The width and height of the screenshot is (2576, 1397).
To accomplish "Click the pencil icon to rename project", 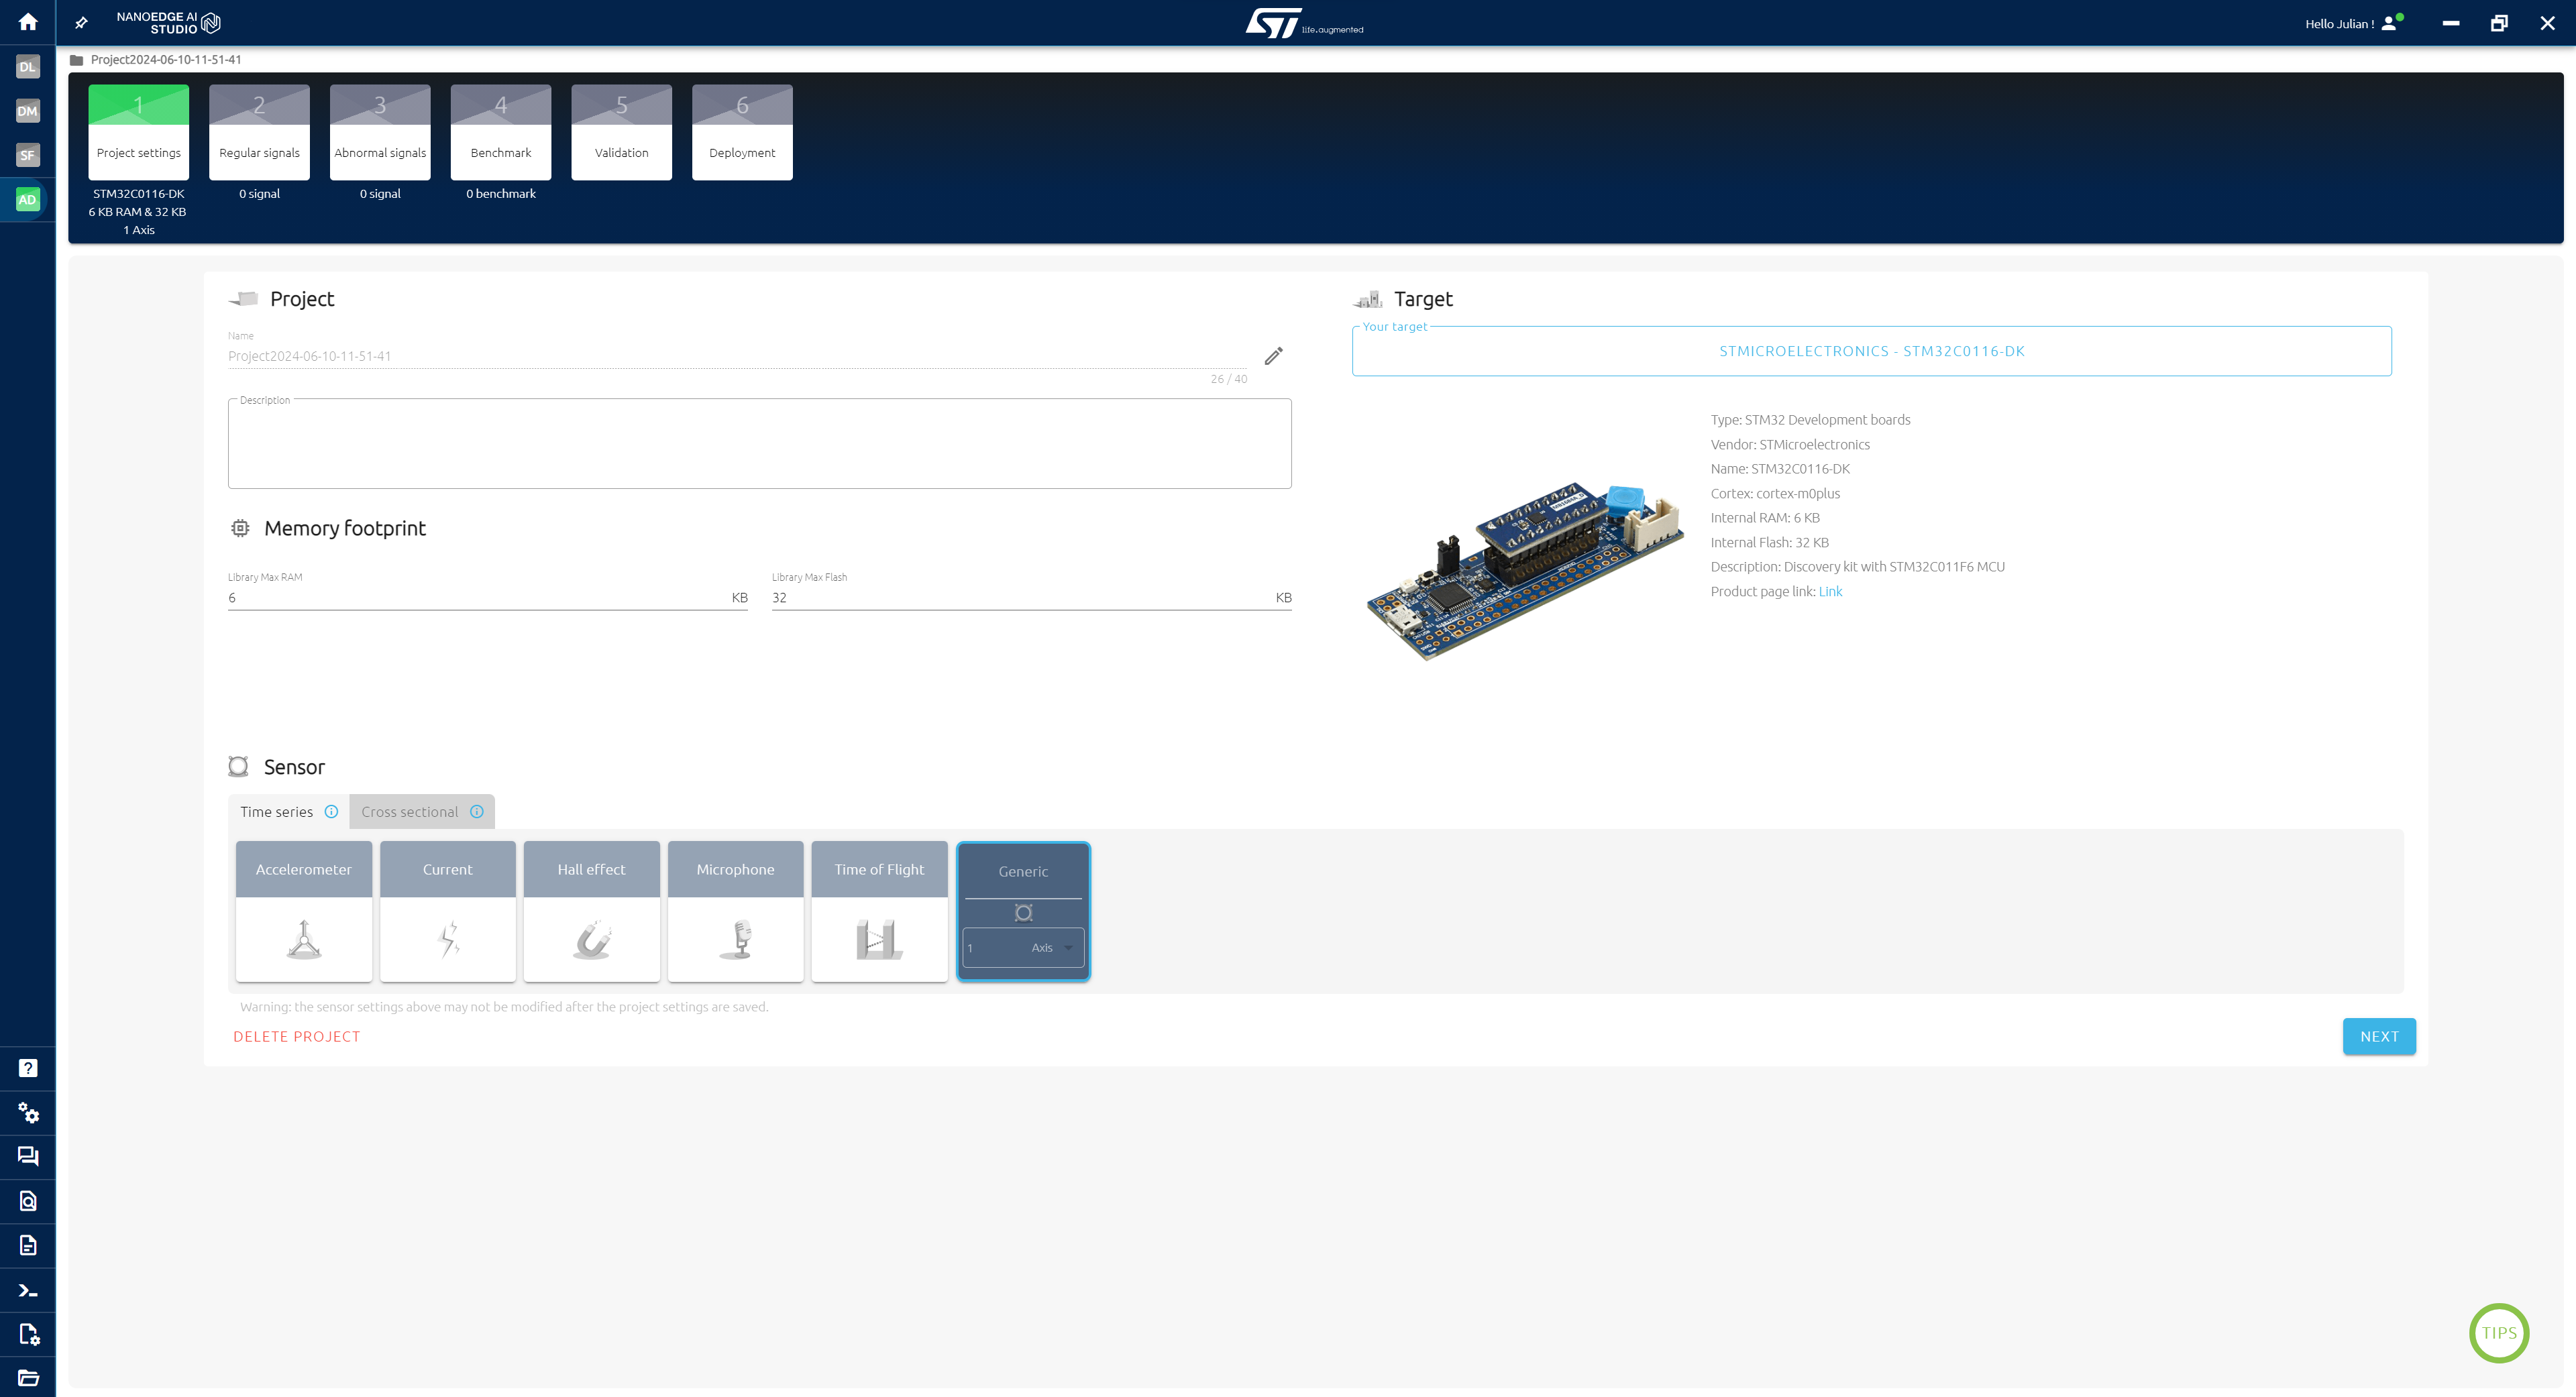I will (x=1273, y=356).
